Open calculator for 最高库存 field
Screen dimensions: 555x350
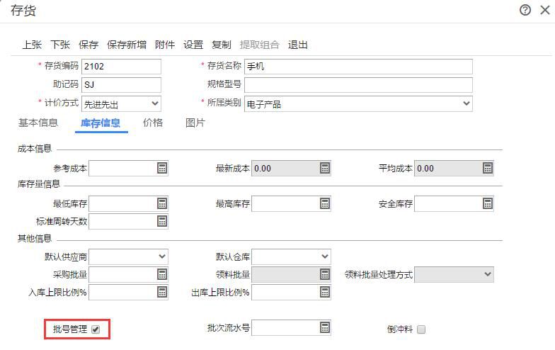tap(324, 203)
